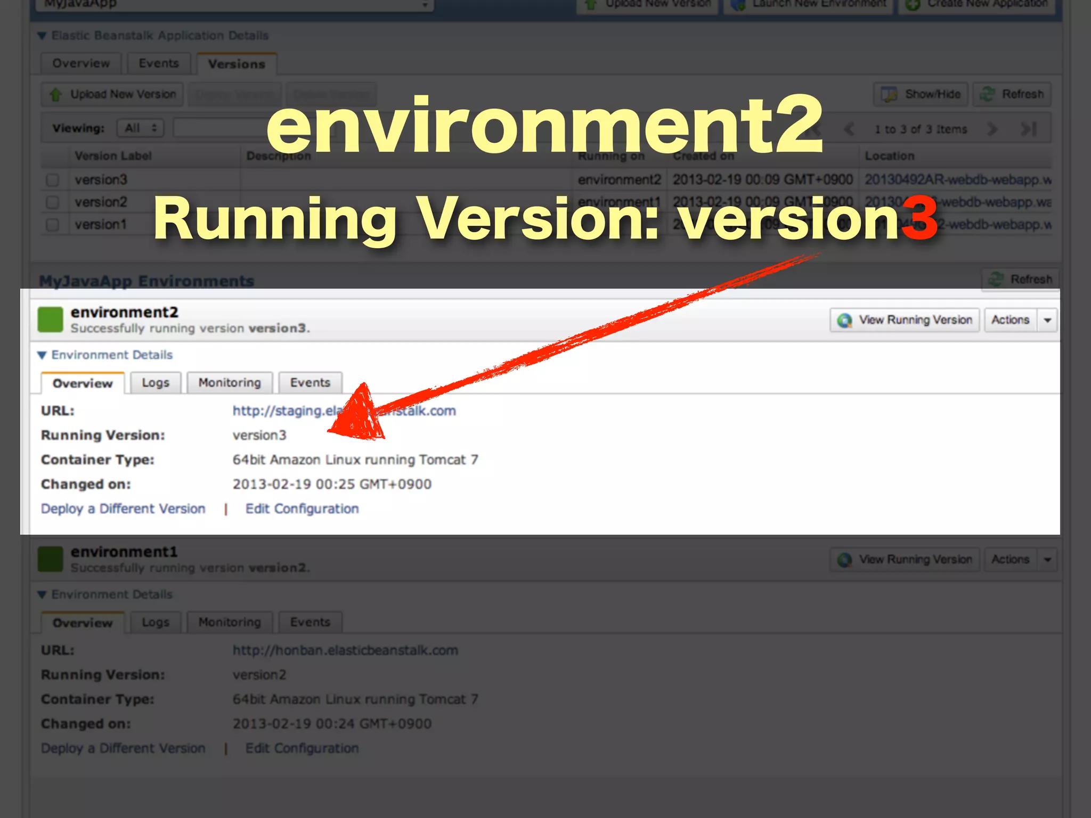Open the version3 location link

(x=958, y=179)
